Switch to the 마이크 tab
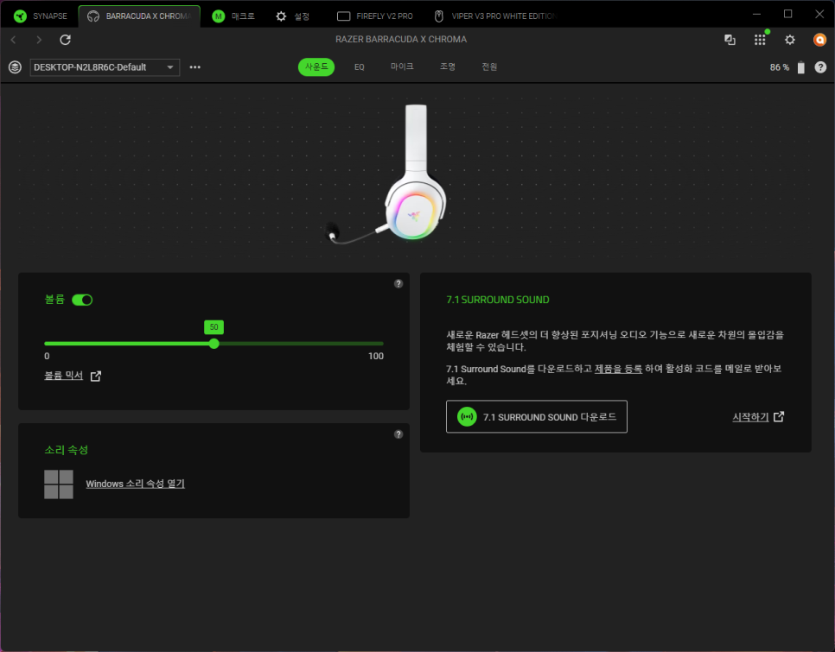835x652 pixels. click(x=402, y=67)
